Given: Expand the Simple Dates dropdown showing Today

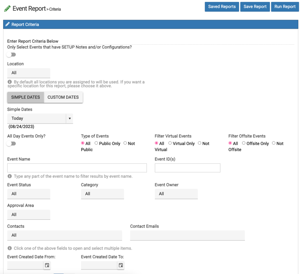Looking at the screenshot, I should pos(40,119).
